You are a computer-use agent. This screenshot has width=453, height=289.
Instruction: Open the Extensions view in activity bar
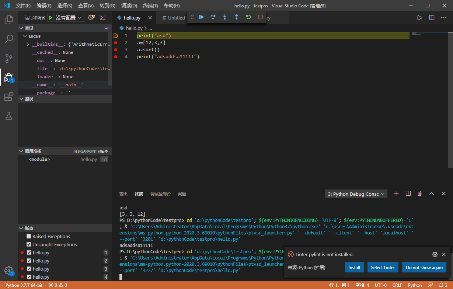pos(8,97)
